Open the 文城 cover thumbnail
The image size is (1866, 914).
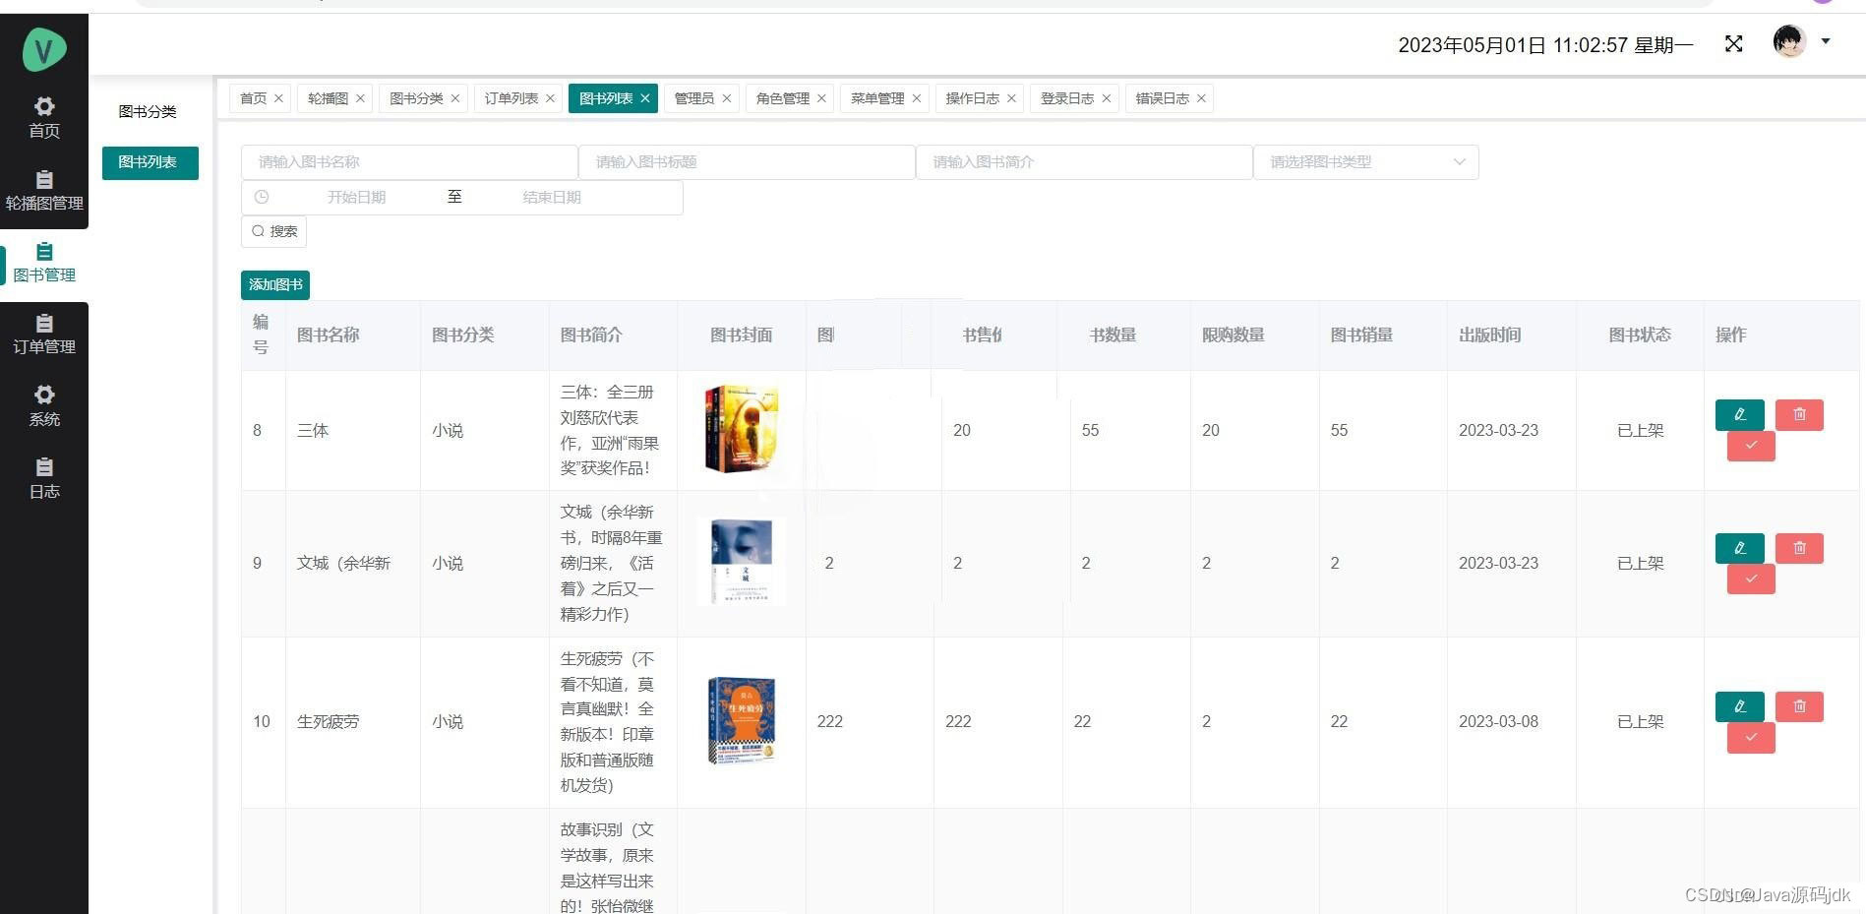[x=742, y=561]
